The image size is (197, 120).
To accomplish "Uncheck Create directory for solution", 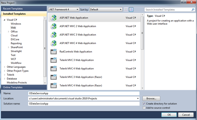I will [x=144, y=104].
